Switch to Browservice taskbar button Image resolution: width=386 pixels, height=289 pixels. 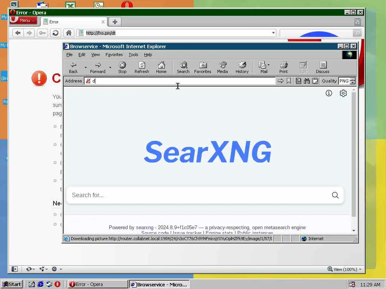tap(159, 284)
